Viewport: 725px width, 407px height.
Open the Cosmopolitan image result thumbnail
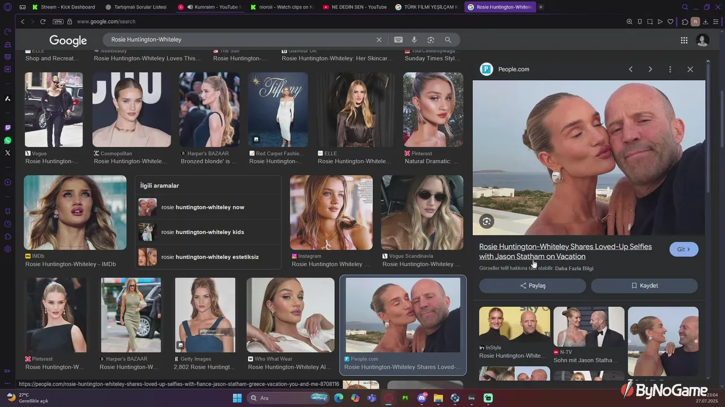pos(131,110)
